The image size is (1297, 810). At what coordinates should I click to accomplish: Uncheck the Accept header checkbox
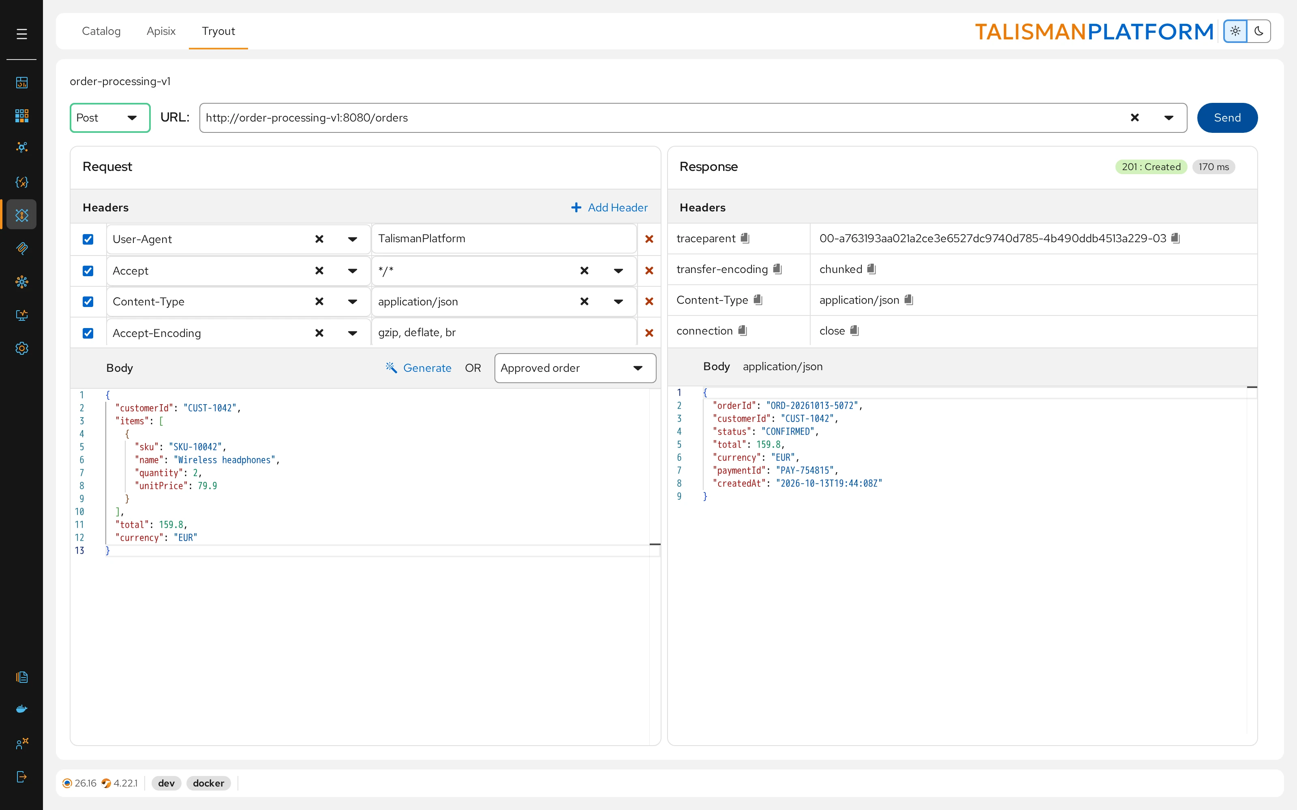(x=88, y=271)
